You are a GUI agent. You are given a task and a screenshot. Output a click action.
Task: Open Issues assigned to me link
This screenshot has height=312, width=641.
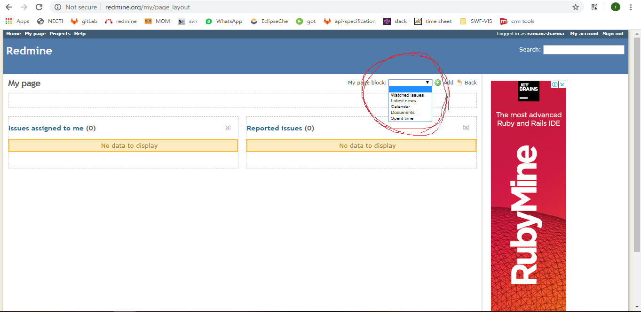(46, 128)
